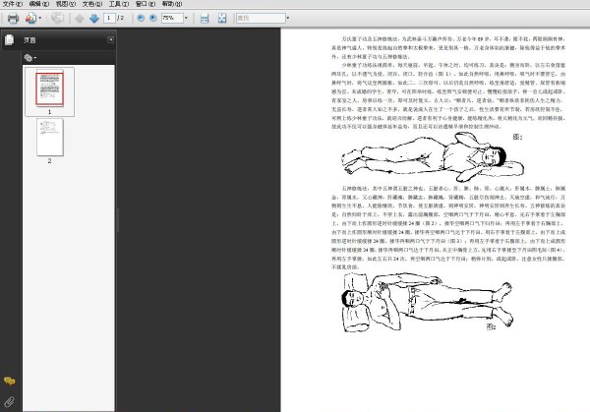
Task: Open the comments panel speech-bubble icon
Action: (x=10, y=382)
